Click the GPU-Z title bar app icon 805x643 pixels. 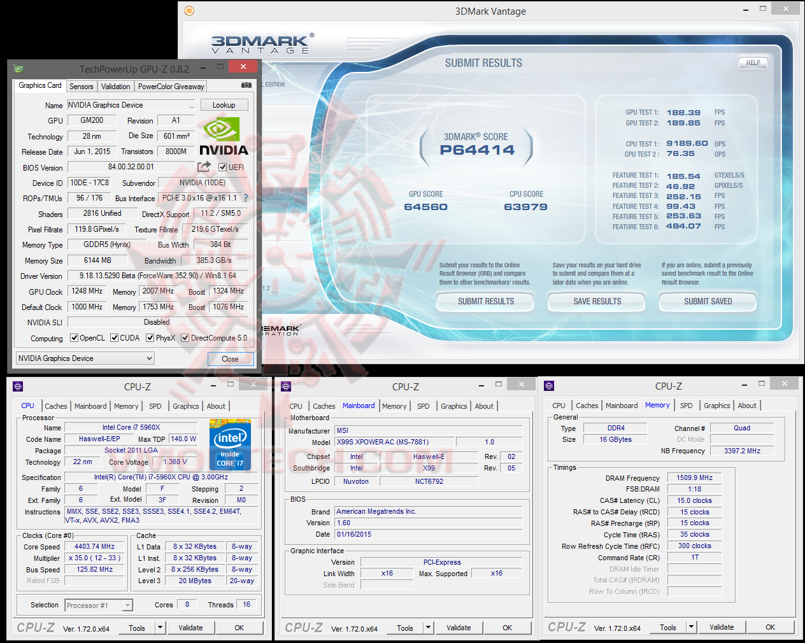18,69
